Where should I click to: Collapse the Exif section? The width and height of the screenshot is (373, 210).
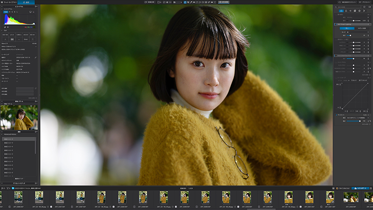coord(2,30)
